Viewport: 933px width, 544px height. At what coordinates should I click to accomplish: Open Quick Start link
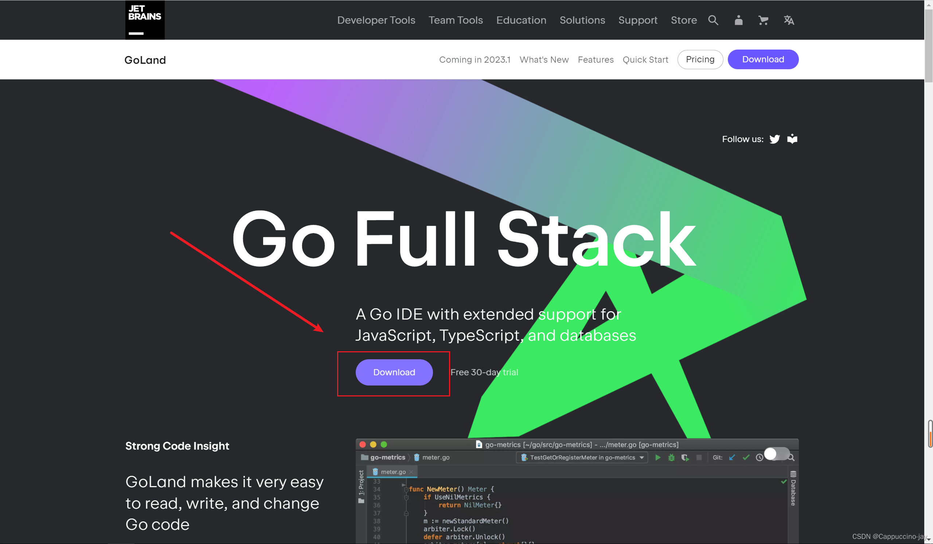[x=645, y=60]
